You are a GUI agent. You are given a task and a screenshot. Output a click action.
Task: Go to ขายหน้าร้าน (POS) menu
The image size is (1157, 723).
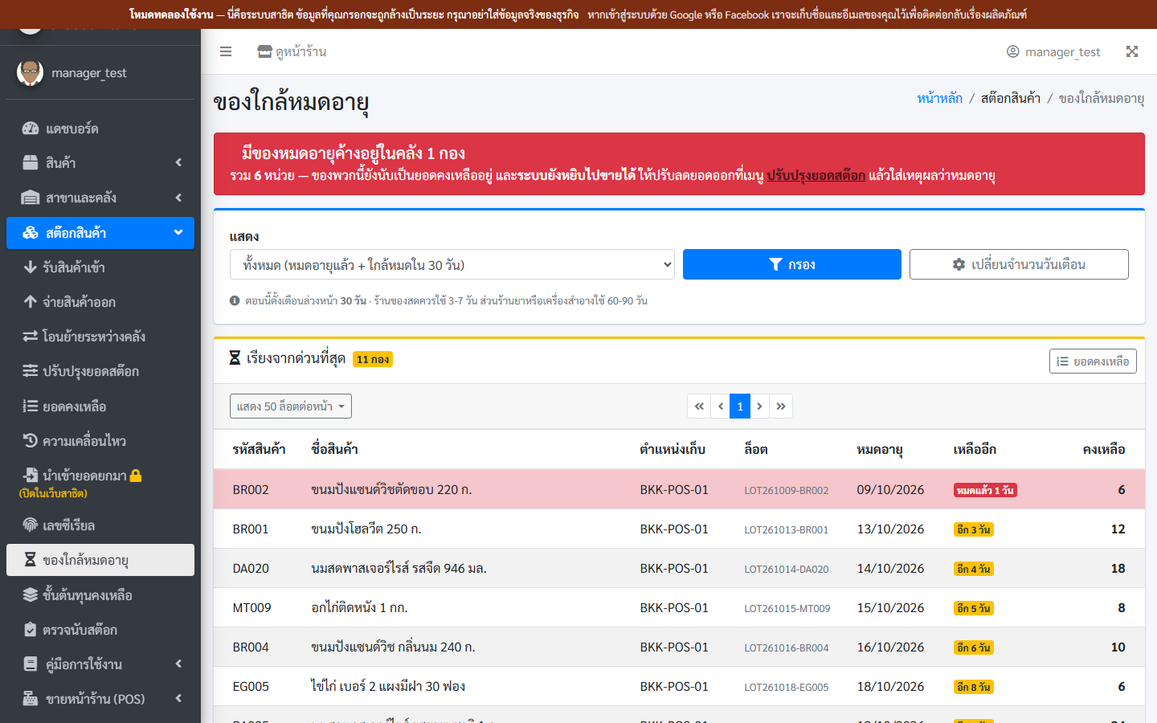tap(100, 699)
